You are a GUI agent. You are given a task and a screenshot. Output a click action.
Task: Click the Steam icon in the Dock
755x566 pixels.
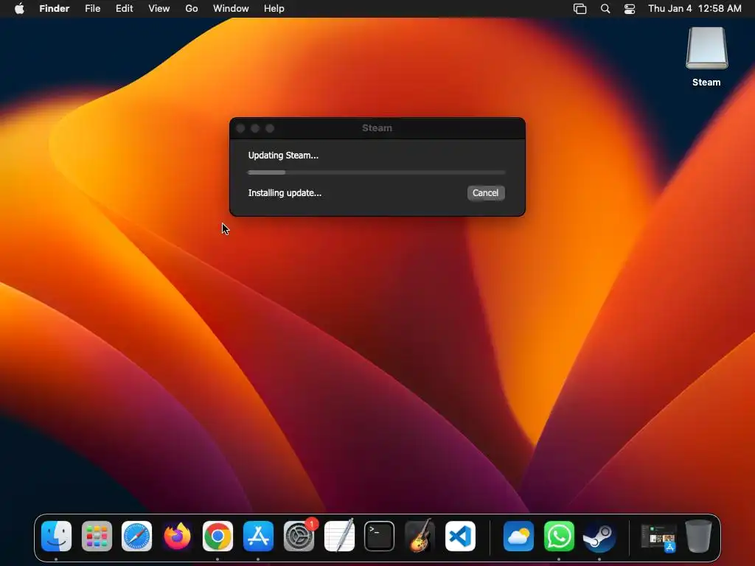[599, 537]
